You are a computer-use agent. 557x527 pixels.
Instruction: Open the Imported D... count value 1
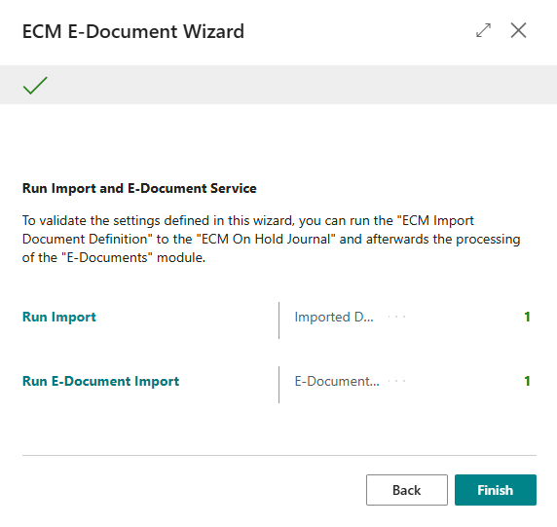pos(527,317)
